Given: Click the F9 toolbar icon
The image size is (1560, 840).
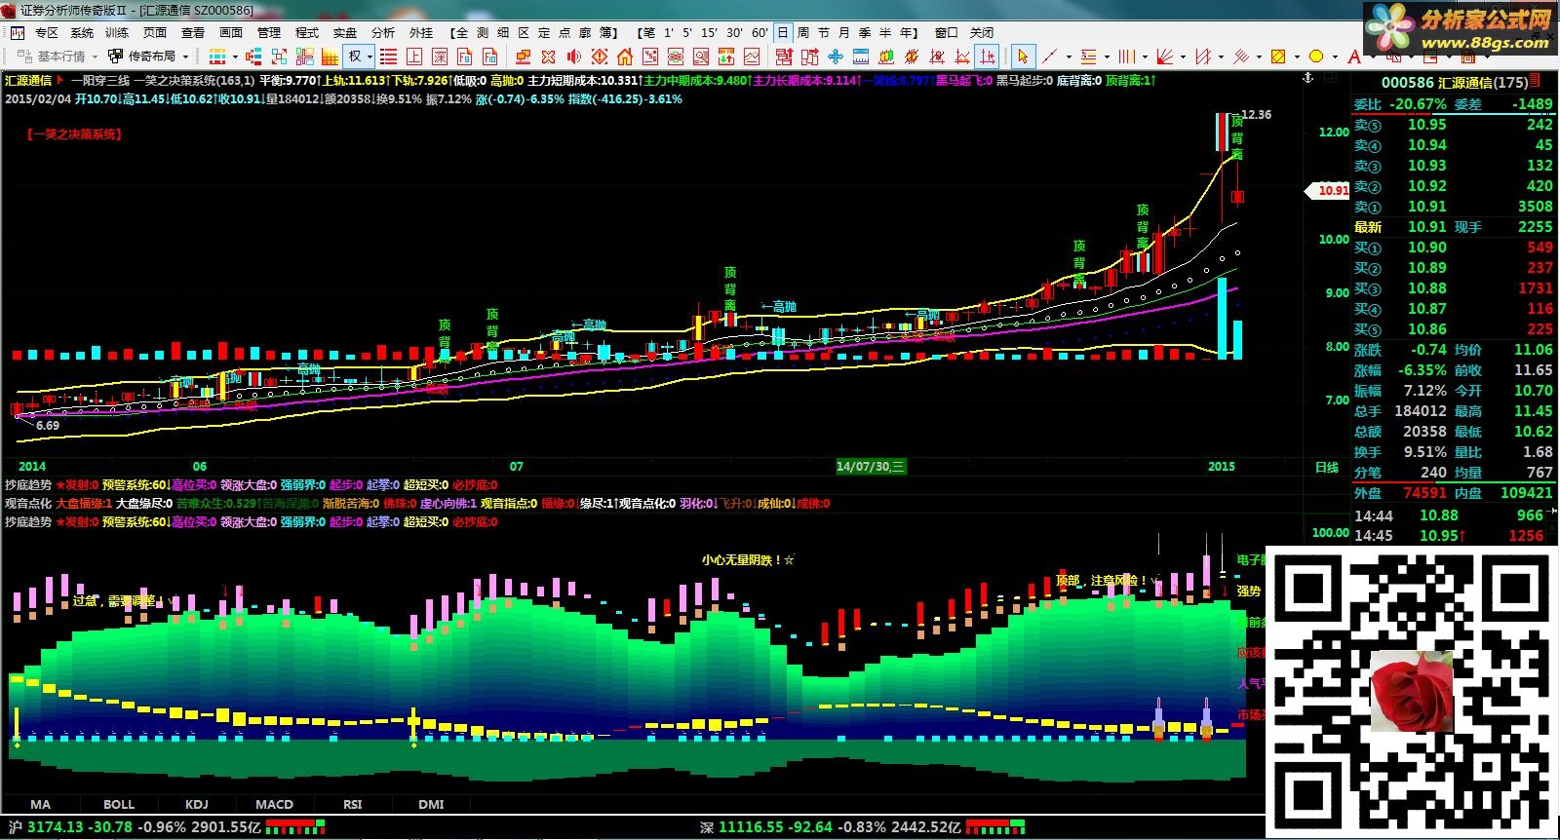Looking at the screenshot, I should [x=464, y=57].
